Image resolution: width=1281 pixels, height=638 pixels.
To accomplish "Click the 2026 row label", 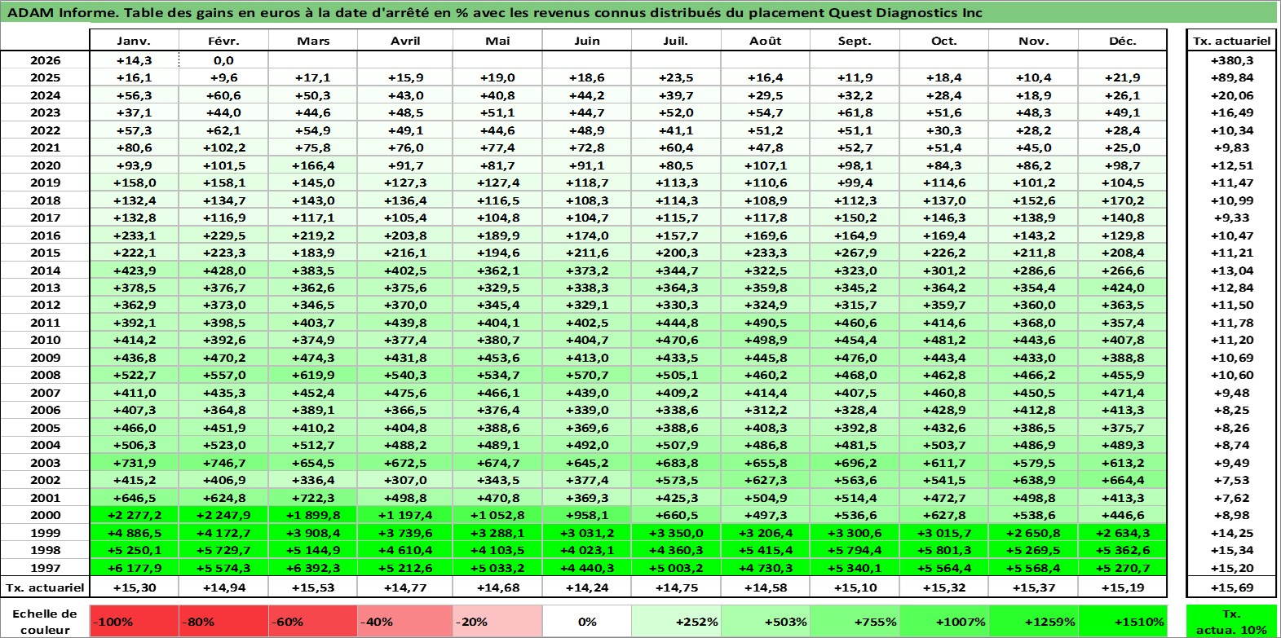I will (x=45, y=60).
